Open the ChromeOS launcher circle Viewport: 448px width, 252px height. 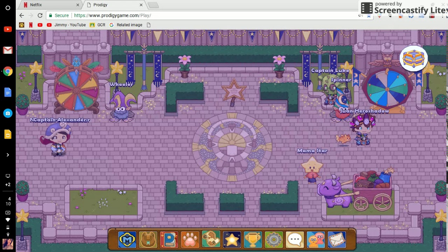[8, 8]
